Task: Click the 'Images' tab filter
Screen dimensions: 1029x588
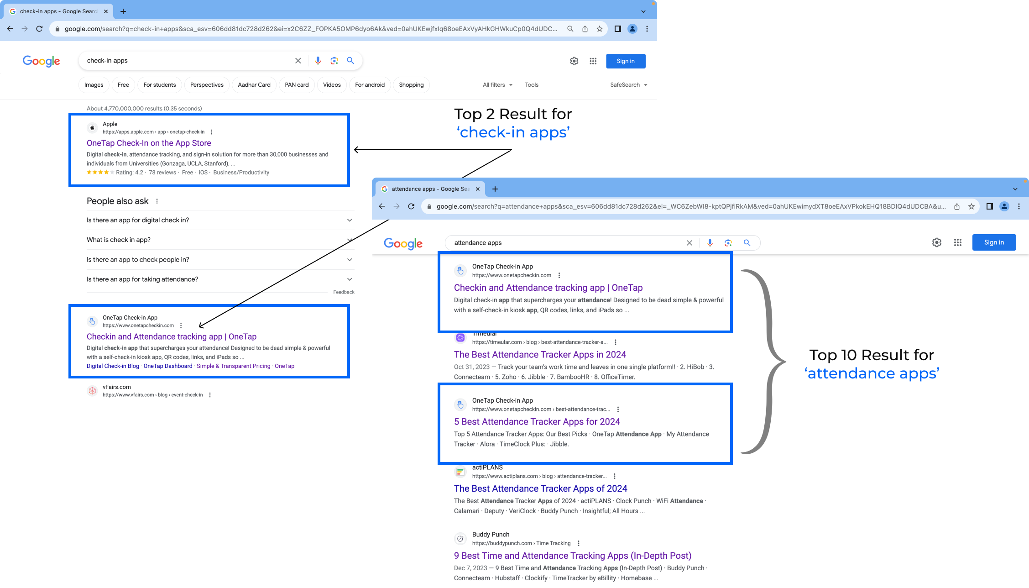Action: point(94,85)
